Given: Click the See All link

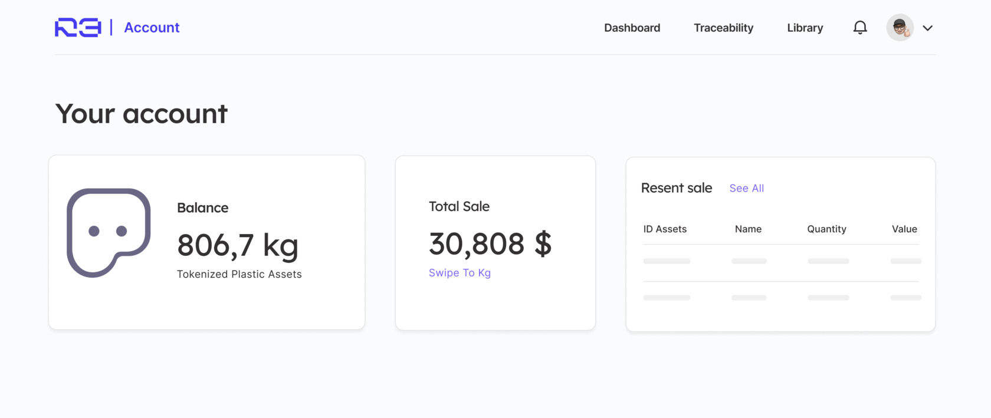Looking at the screenshot, I should pos(746,188).
